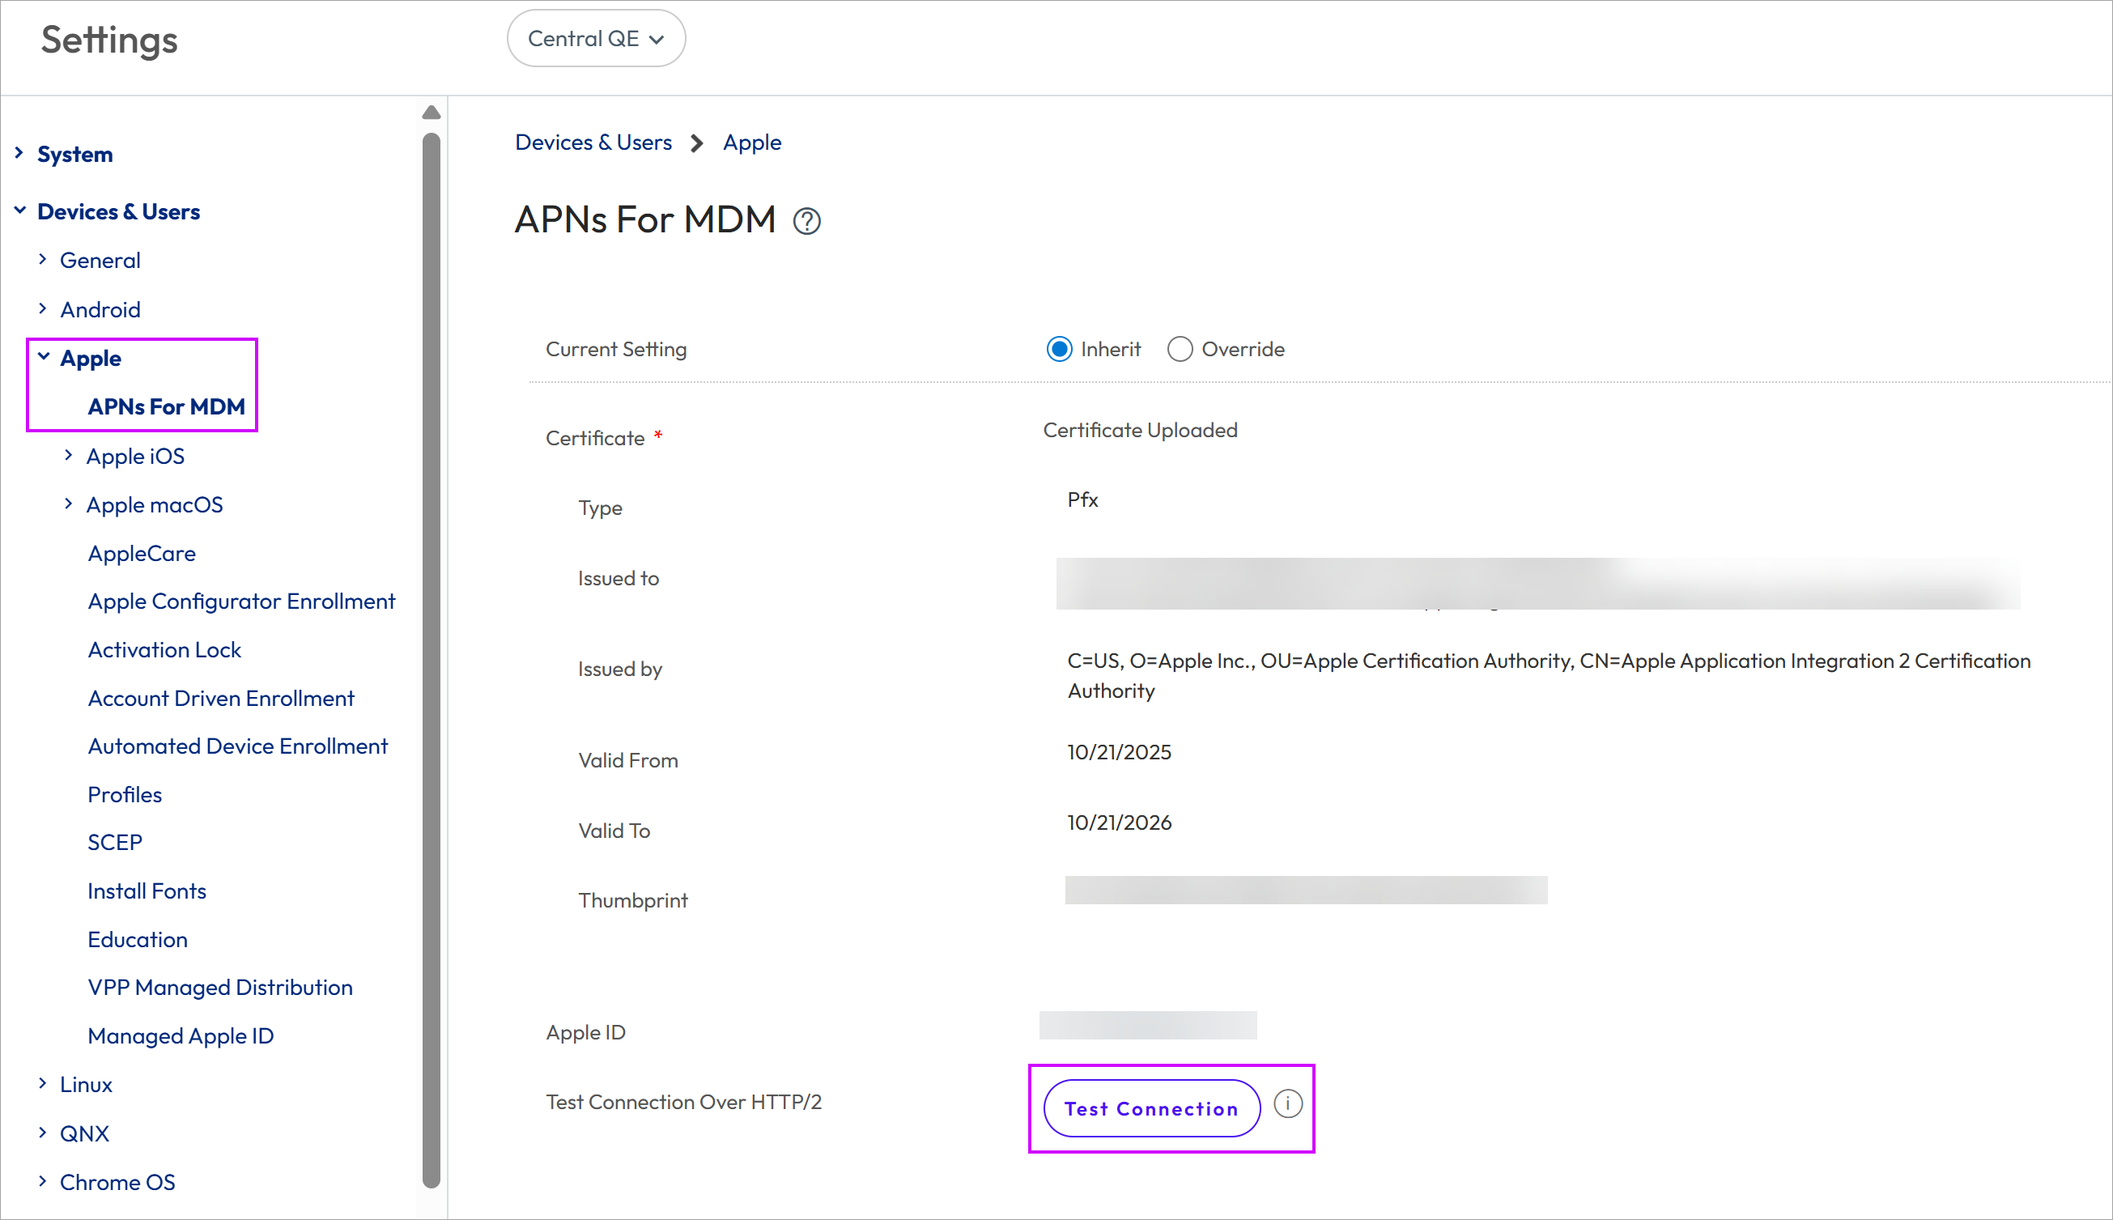
Task: Click the Valid From date 10/21/2025
Action: coord(1120,751)
